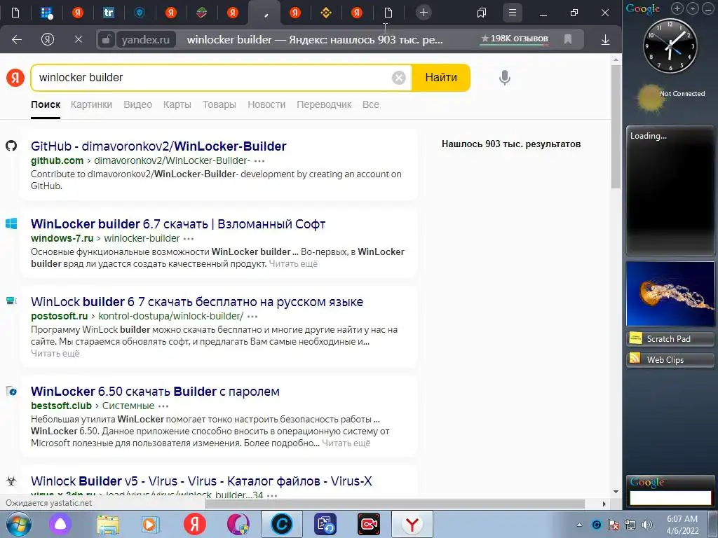Open the red Yandex taskbar icon
This screenshot has width=718, height=538.
pyautogui.click(x=195, y=524)
